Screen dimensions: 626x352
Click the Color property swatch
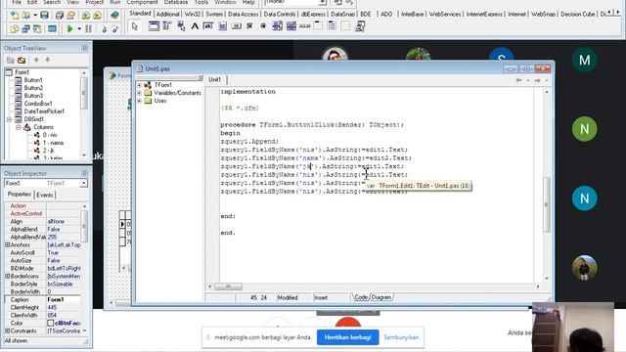click(x=50, y=323)
